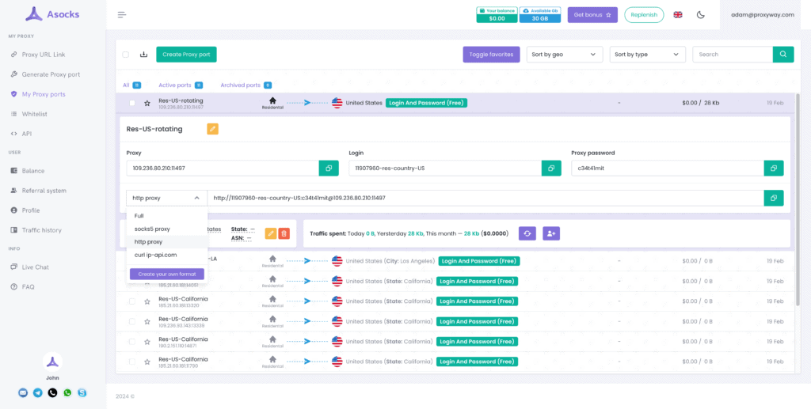This screenshot has width=811, height=409.
Task: Click the yellow edit pencil beside Res-US-rotating title
Action: 212,129
